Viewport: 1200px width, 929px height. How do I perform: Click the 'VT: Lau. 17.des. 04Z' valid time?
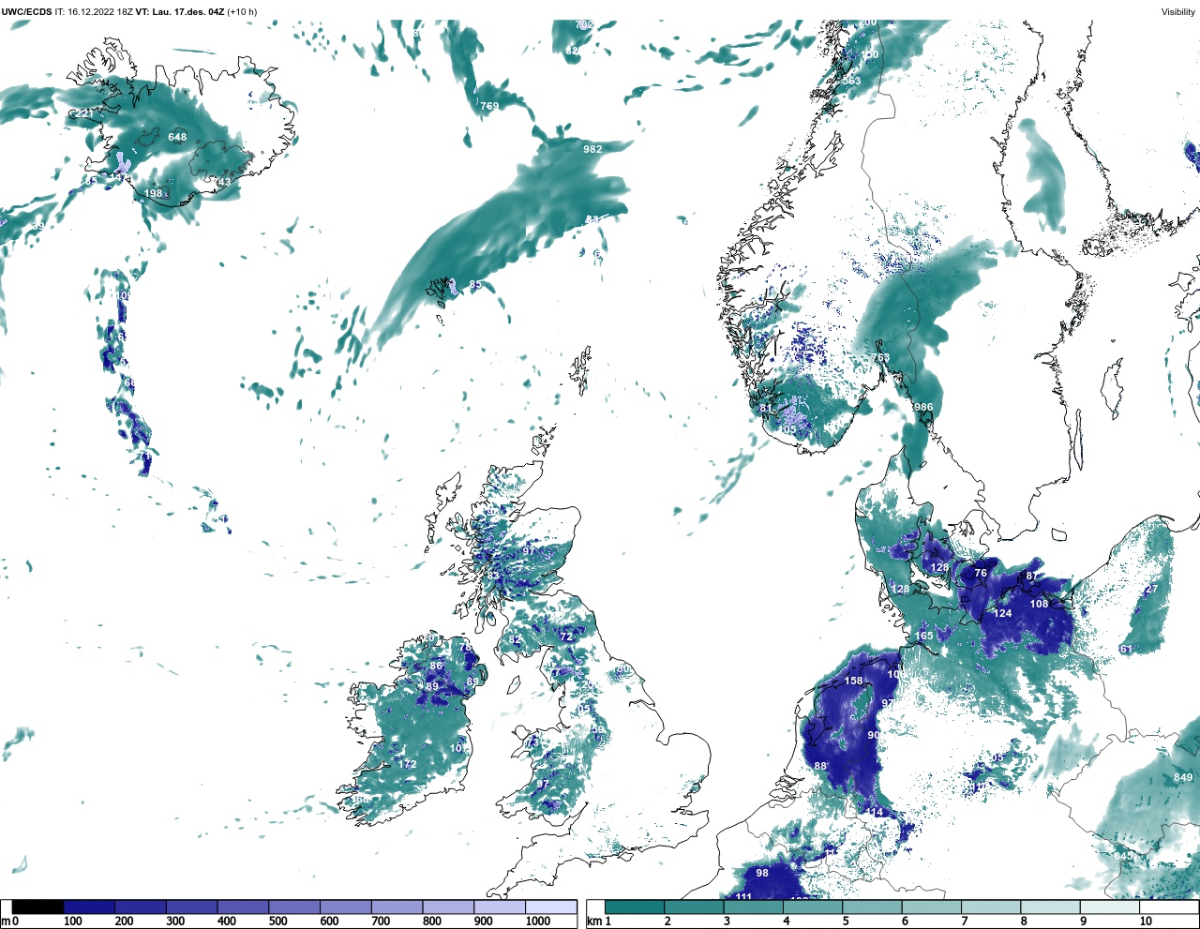(181, 12)
